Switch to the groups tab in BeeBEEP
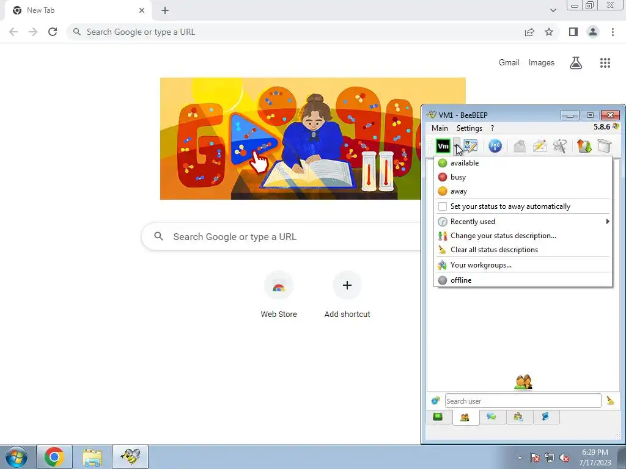The image size is (626, 469). click(x=518, y=417)
